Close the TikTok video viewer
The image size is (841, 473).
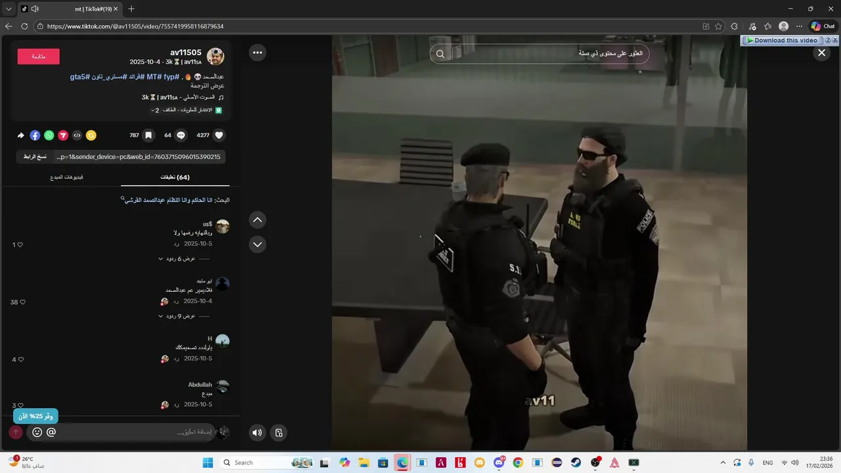tap(821, 53)
